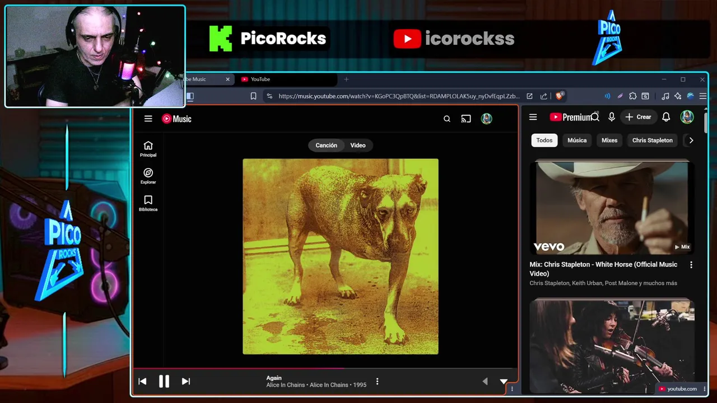Open the youtube.com side panel options
Screen dimensions: 717x403
[704, 389]
